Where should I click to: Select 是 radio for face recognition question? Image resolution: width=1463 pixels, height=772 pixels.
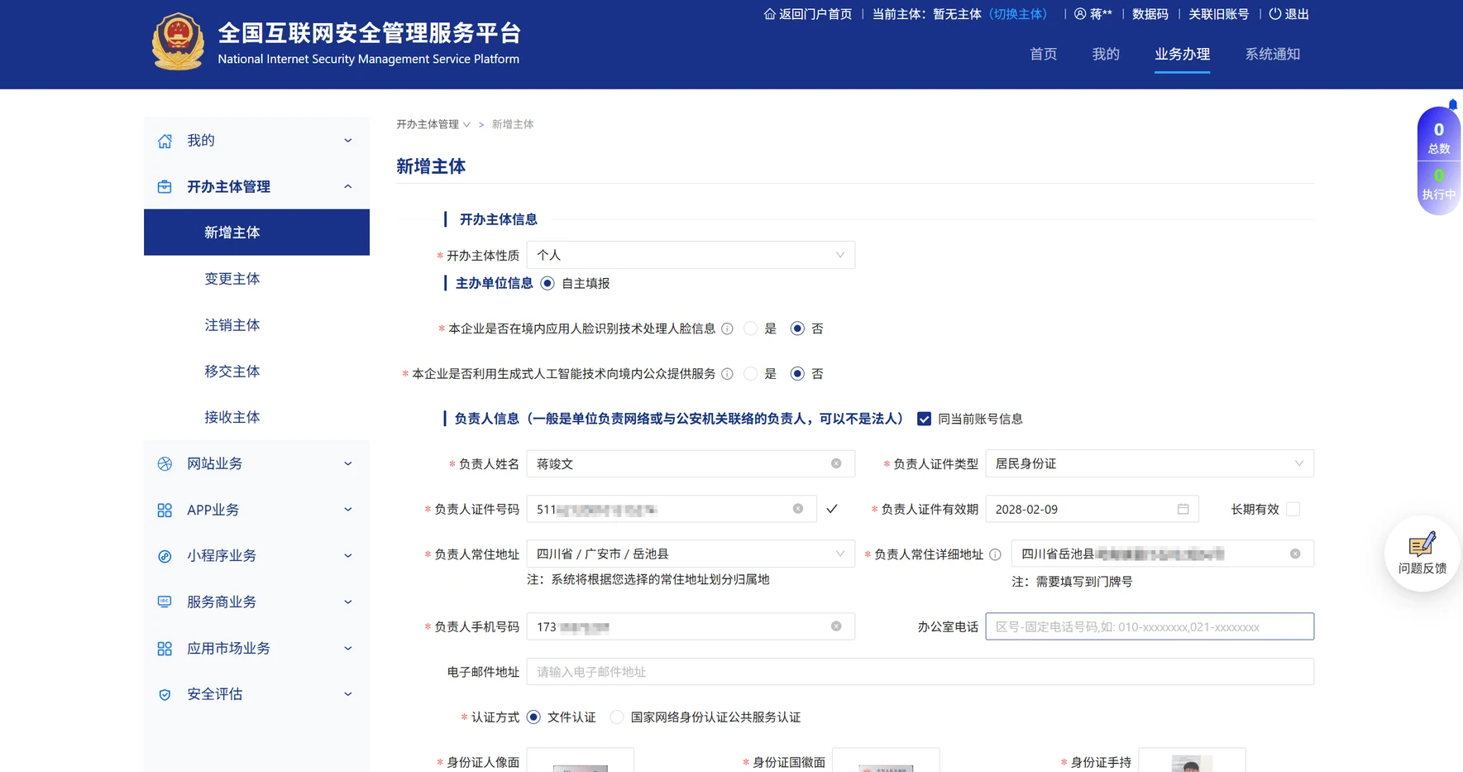751,328
